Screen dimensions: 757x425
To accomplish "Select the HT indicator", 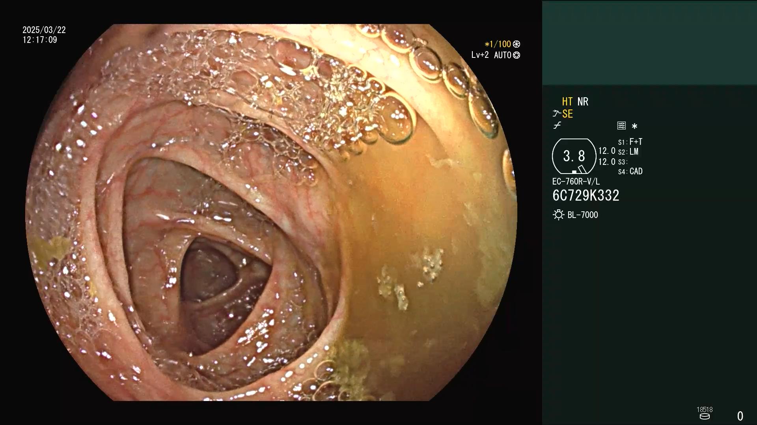I will [x=567, y=102].
